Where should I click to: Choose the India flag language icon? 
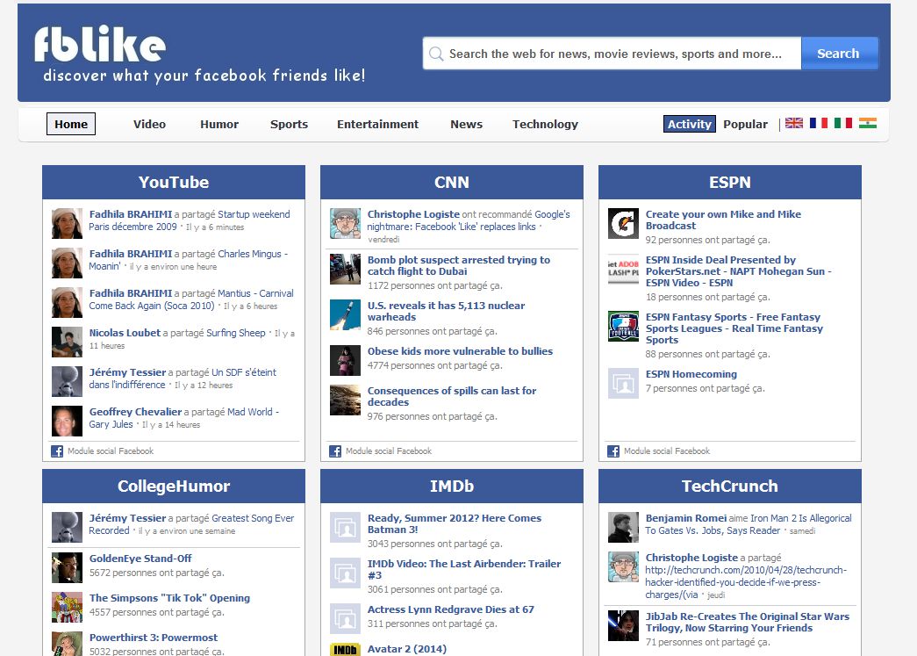867,123
